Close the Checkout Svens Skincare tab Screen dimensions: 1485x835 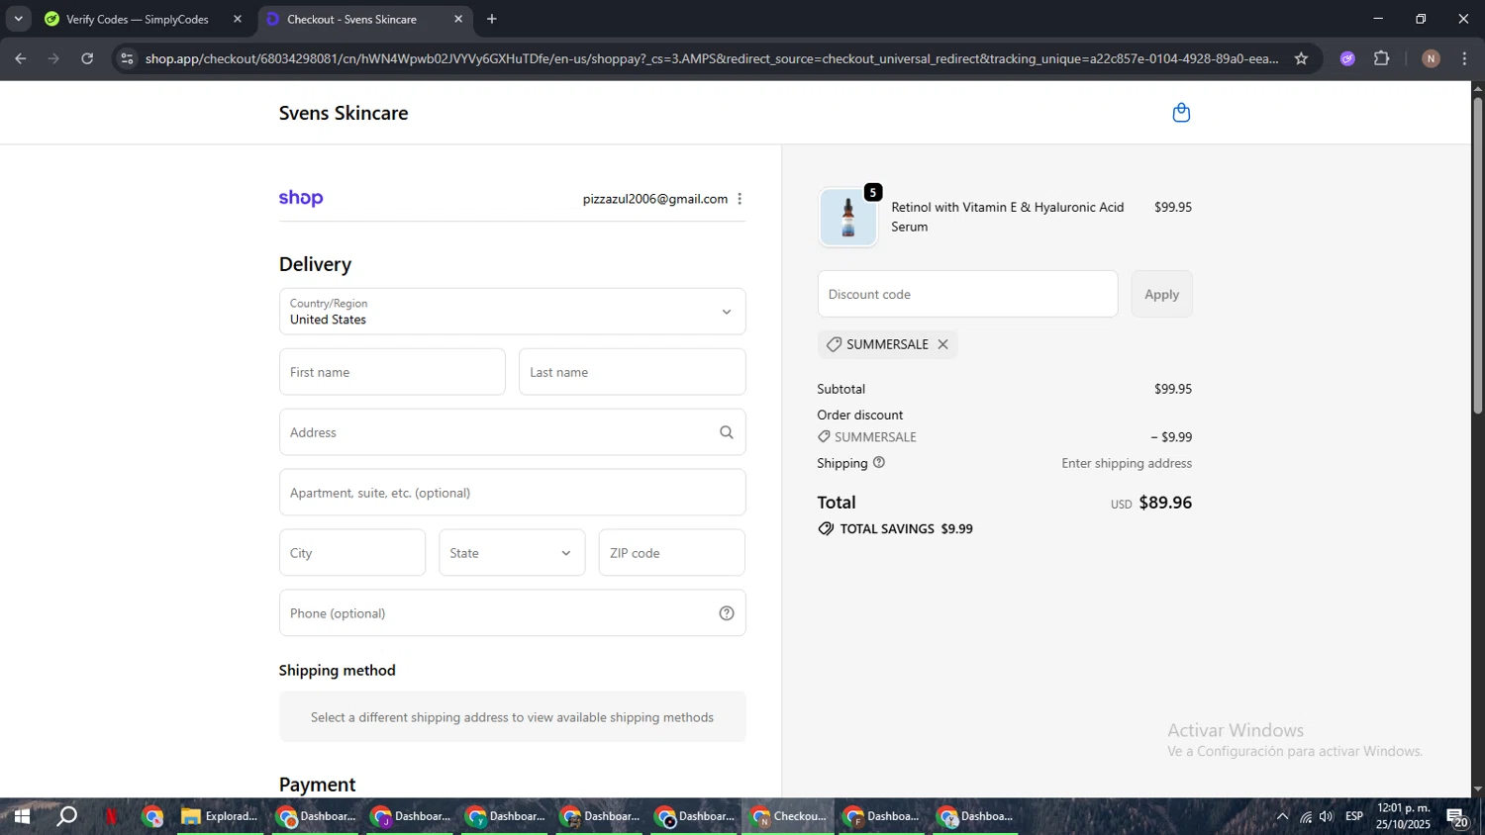(x=458, y=19)
